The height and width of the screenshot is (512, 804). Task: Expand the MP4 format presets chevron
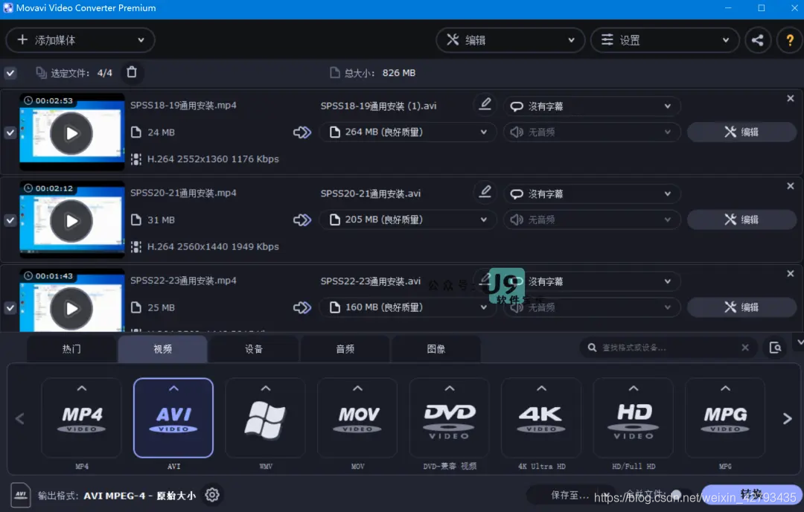(82, 388)
